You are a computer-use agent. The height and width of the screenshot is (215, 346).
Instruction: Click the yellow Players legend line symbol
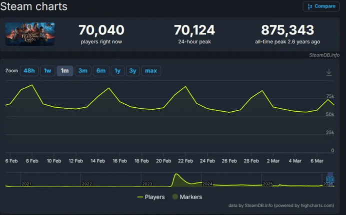(x=139, y=197)
